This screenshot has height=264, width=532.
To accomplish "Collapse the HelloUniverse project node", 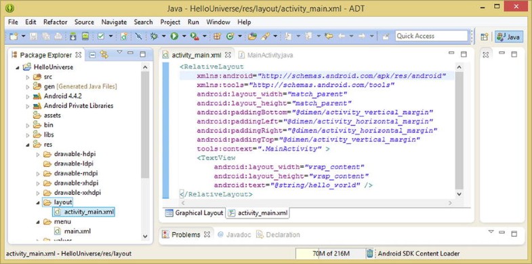I will [x=18, y=67].
